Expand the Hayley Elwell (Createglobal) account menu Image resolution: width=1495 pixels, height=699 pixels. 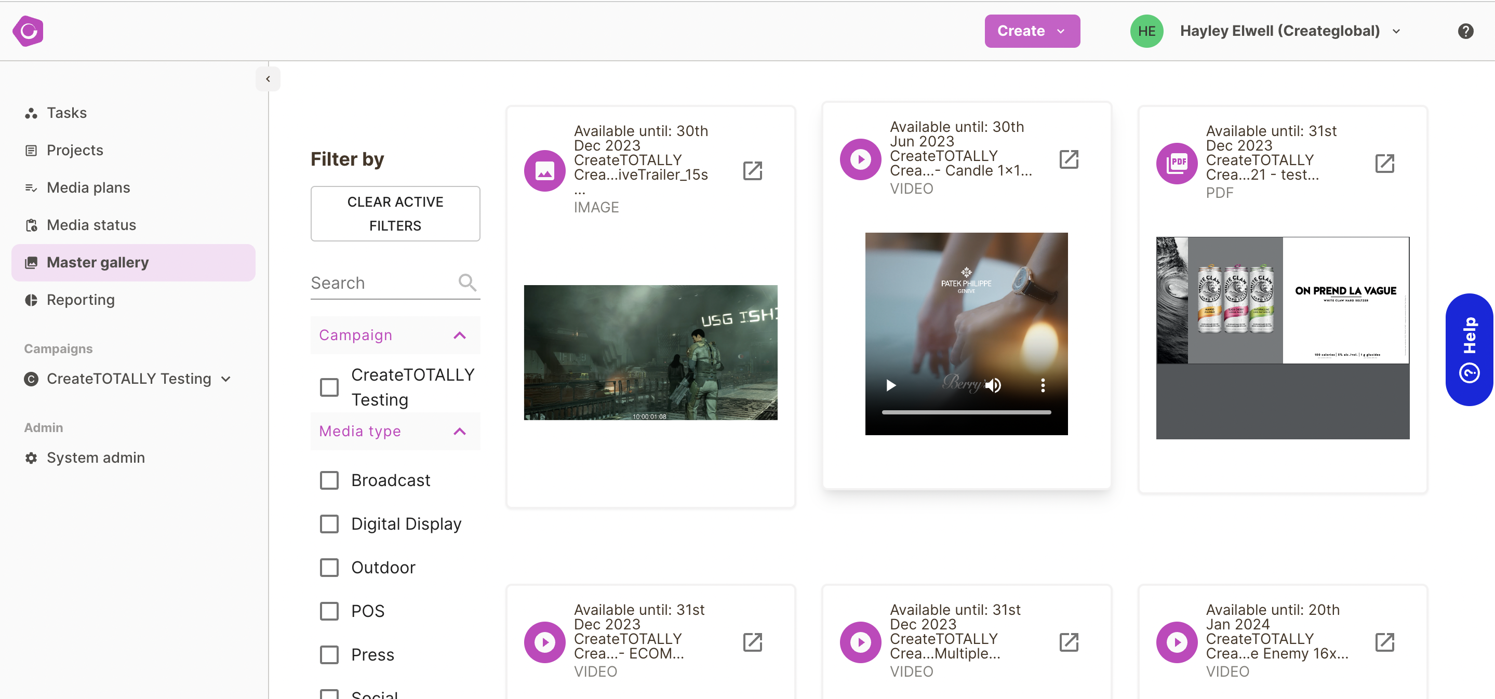(x=1290, y=31)
